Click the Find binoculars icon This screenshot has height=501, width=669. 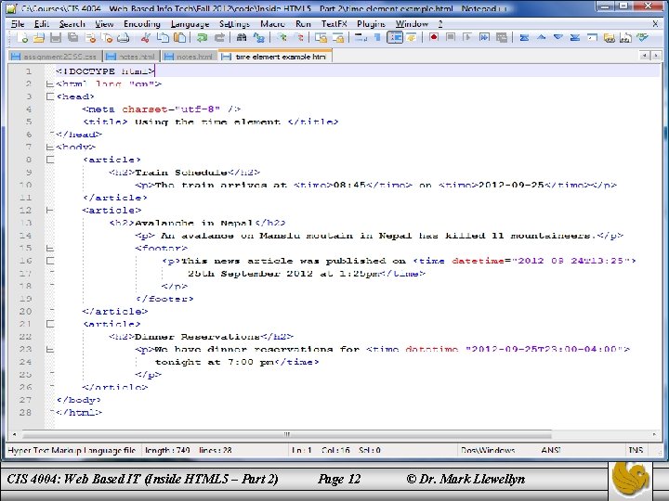tap(242, 38)
